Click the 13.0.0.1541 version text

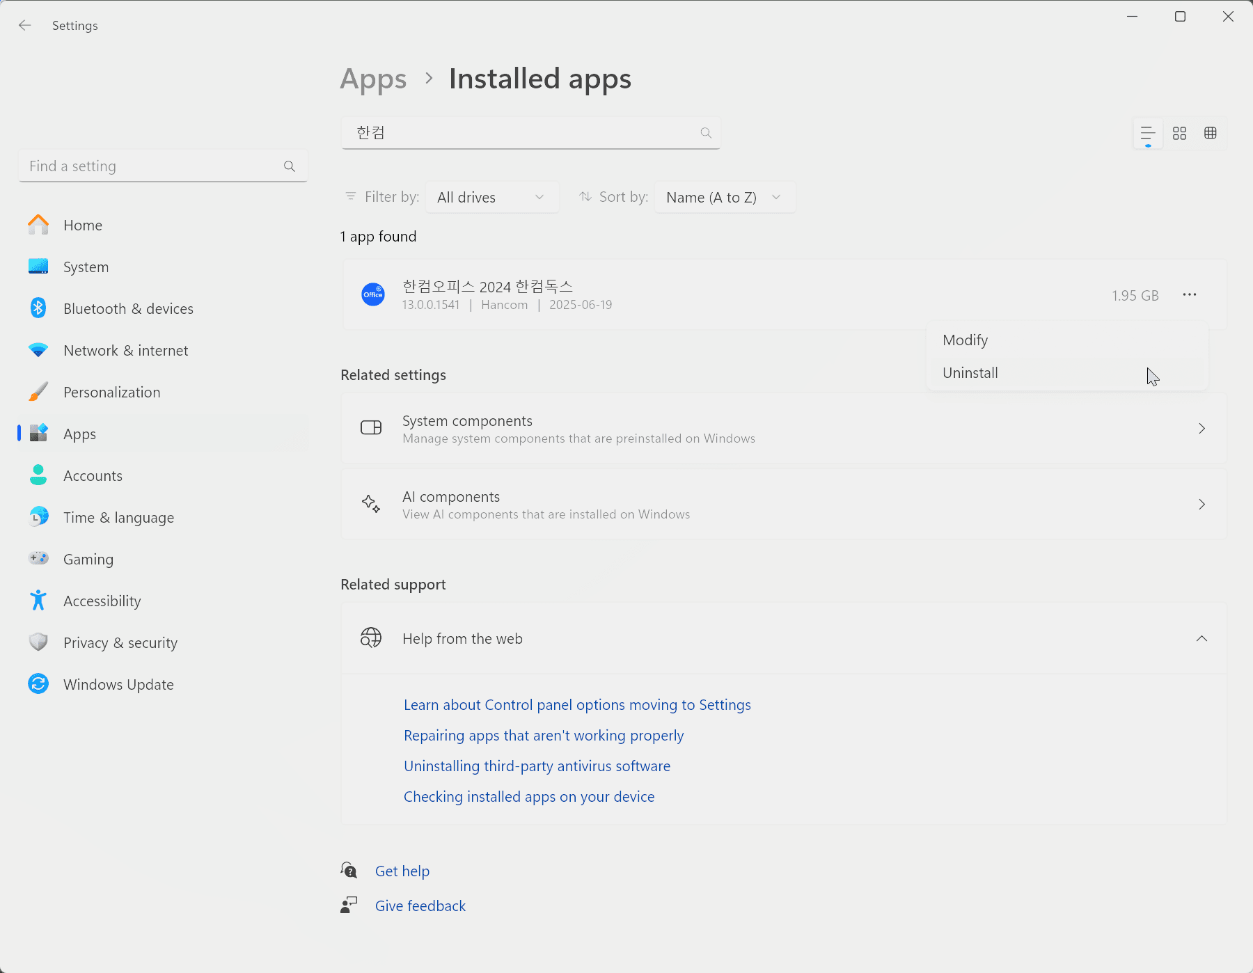[x=431, y=305]
